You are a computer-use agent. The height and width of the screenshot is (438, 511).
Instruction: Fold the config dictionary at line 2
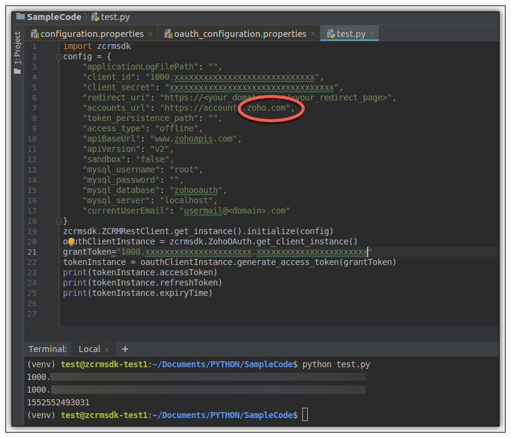(59, 57)
